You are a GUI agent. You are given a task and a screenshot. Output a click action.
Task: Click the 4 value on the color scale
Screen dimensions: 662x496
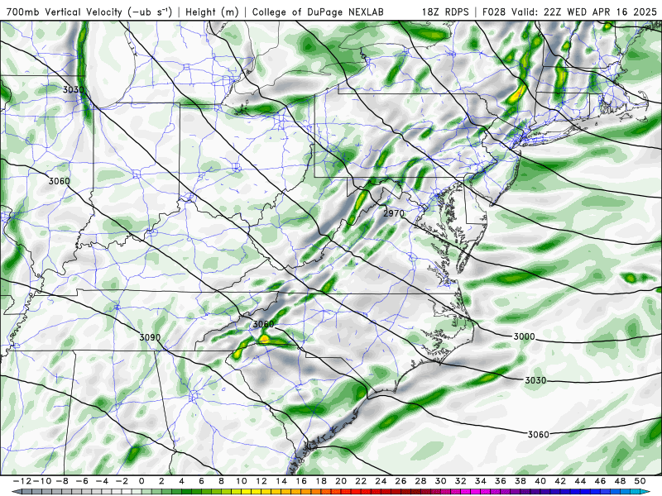coord(181,481)
